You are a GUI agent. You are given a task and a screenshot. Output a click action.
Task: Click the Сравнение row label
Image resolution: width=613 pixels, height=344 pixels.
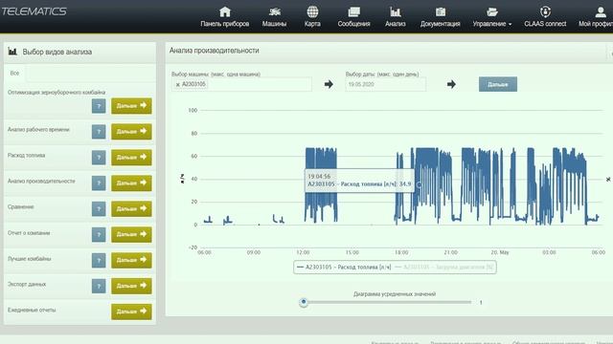[21, 206]
